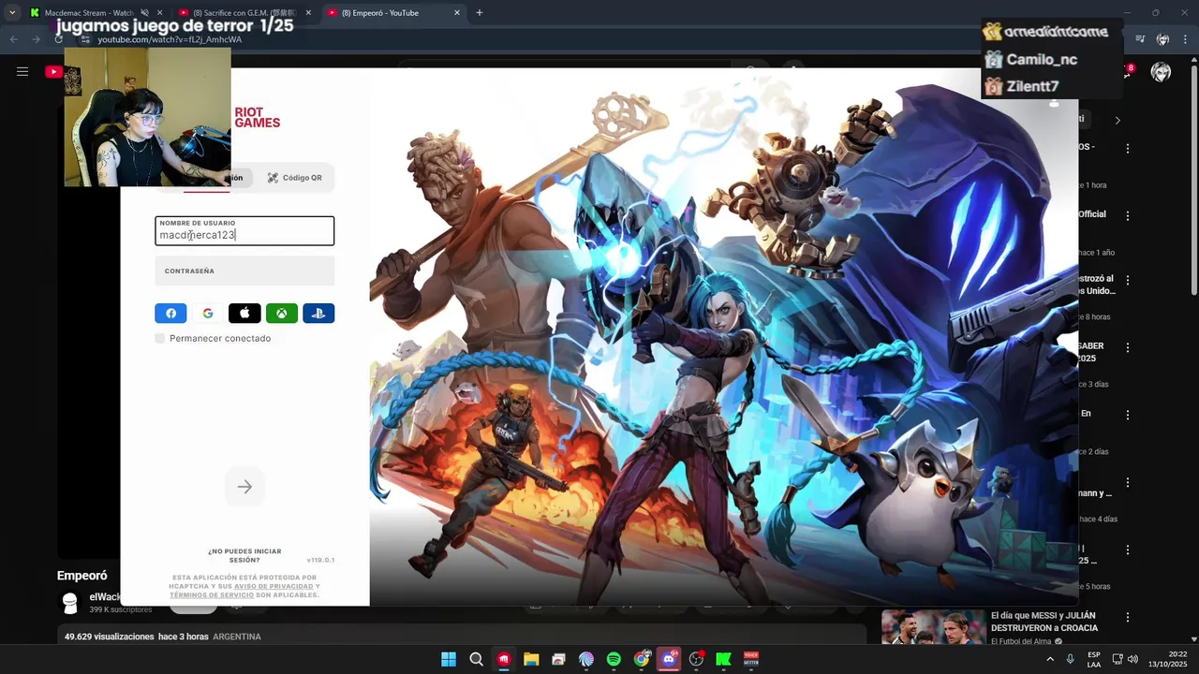Sign in with Facebook button

click(x=170, y=314)
